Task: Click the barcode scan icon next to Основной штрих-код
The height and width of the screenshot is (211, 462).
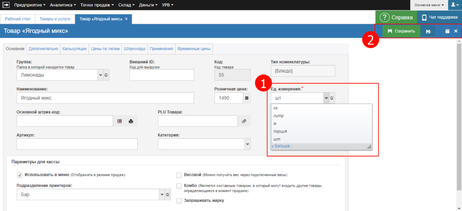Action: click(x=120, y=121)
